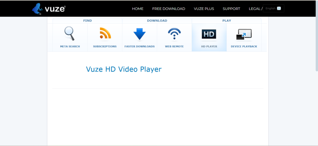
Task: Open the Meta Search magnifying glass icon
Action: (x=70, y=33)
